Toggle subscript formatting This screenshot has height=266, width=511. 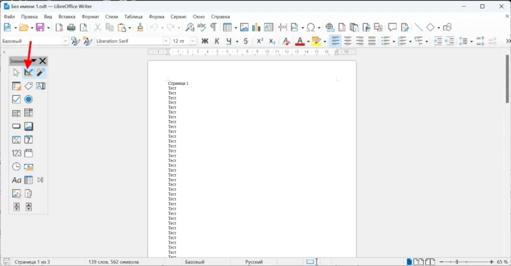(272, 41)
